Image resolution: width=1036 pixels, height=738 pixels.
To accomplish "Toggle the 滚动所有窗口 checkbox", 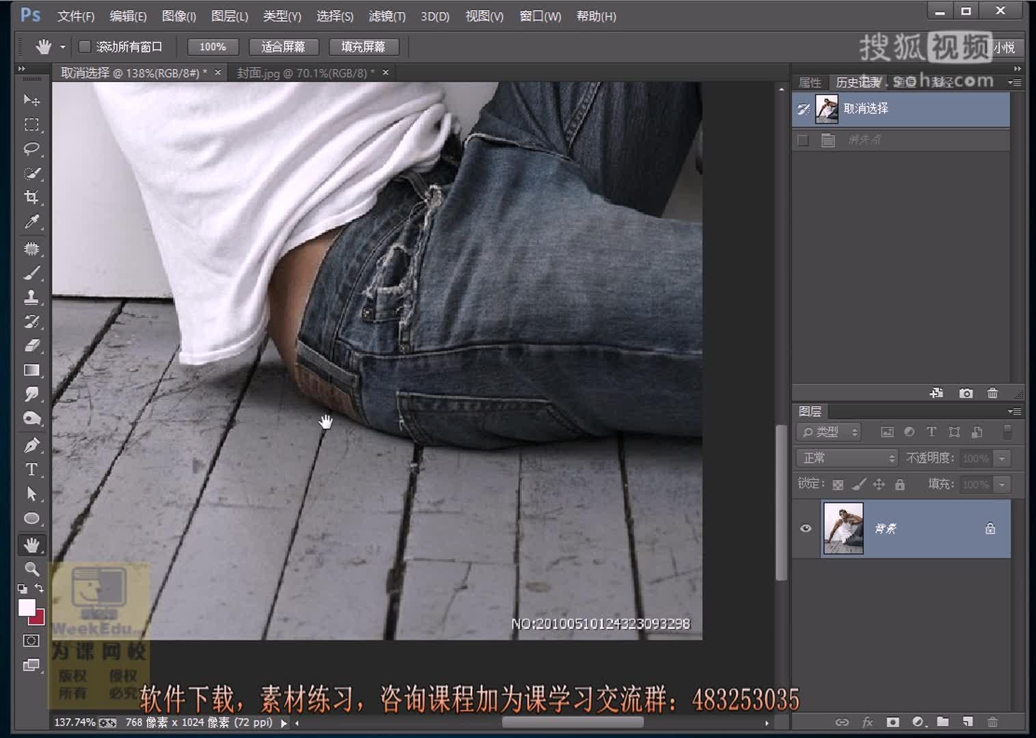I will coord(85,46).
